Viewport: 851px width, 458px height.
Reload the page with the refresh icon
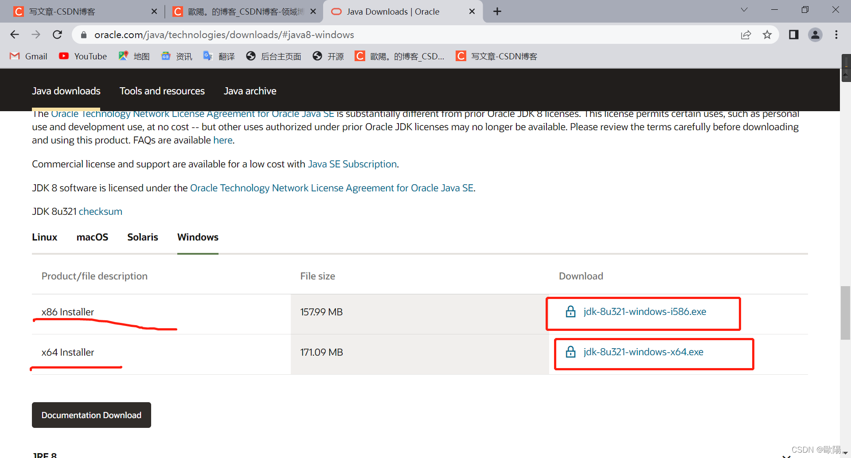pyautogui.click(x=57, y=35)
